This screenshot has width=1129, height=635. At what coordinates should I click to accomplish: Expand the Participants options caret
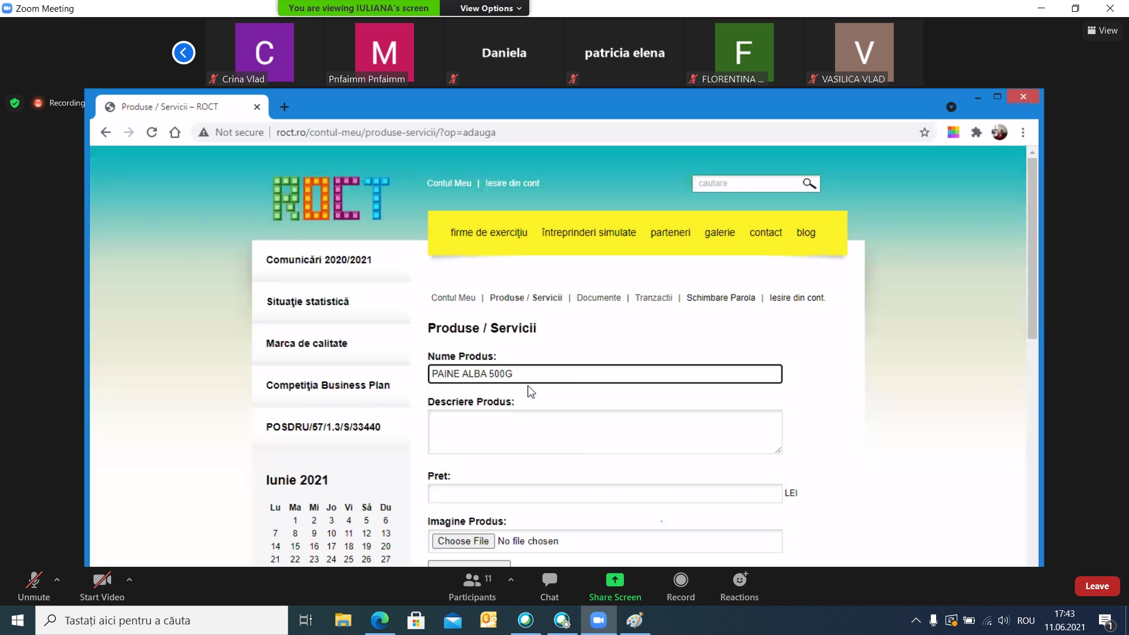(x=511, y=580)
